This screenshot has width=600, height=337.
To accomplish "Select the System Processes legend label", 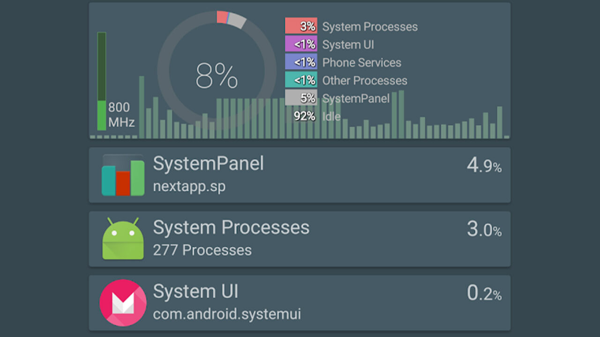I will pos(370,27).
